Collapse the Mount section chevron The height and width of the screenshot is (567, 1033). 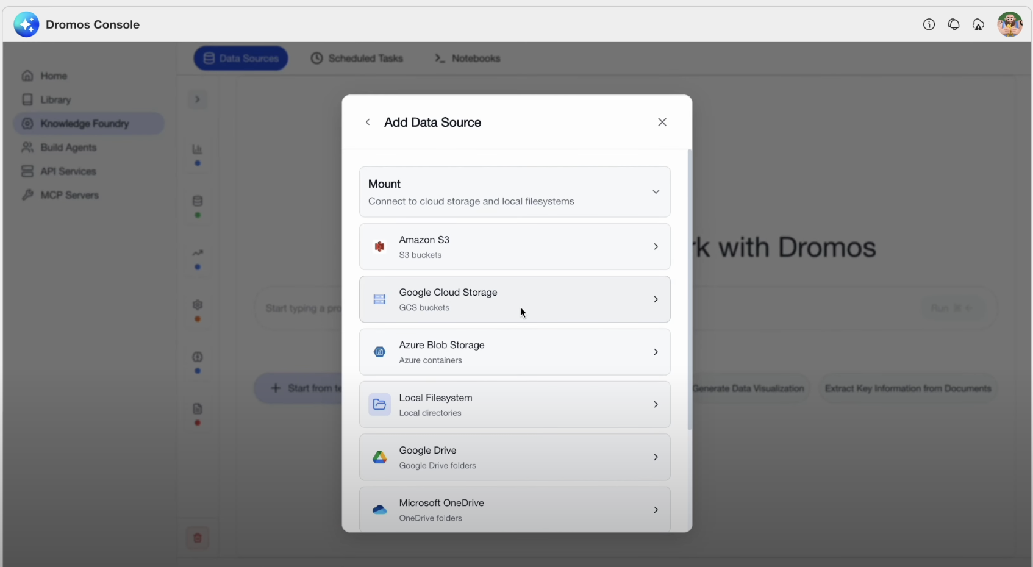[x=656, y=192]
